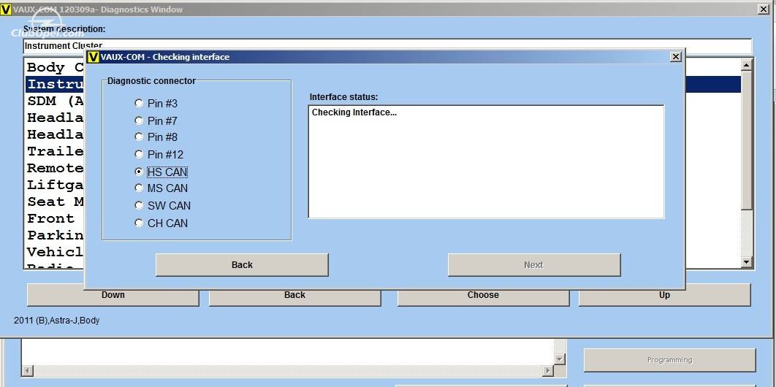Click the bottom pane scroll left arrow
Viewport: 776px width, 387px height.
(27, 370)
